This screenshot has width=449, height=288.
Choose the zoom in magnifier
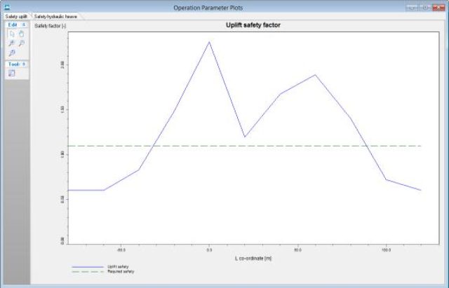[x=12, y=43]
